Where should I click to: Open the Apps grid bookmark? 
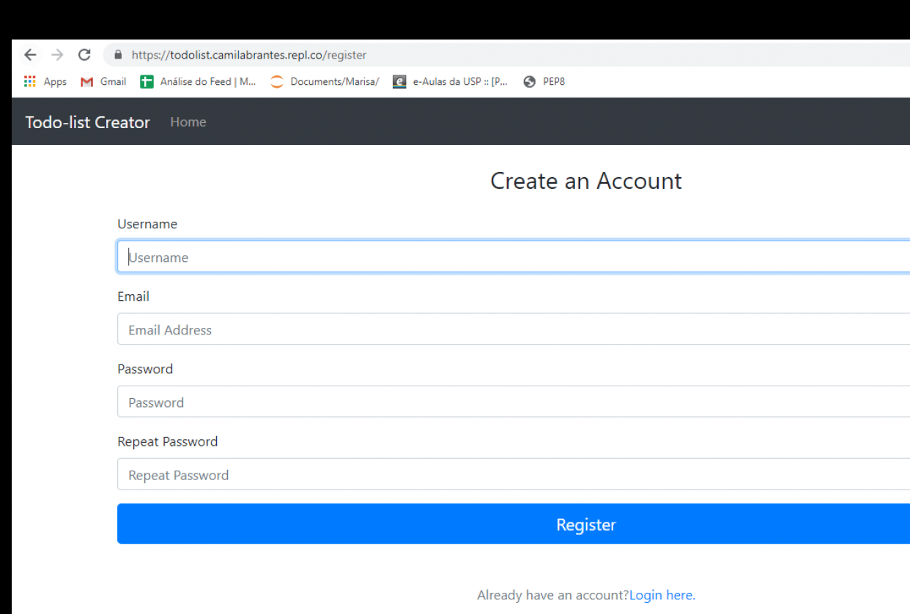pos(45,82)
